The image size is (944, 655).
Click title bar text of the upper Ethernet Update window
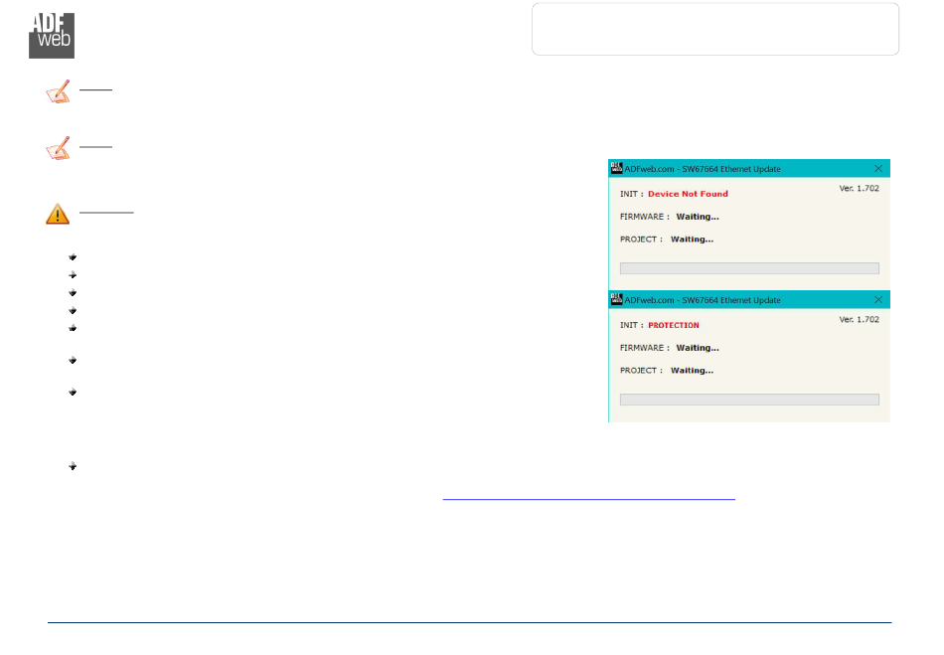(703, 169)
